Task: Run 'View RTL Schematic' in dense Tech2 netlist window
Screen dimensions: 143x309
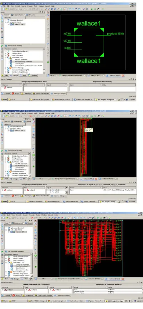Action: click(22, 264)
